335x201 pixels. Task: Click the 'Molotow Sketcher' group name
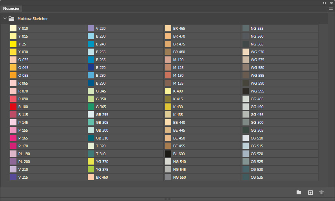pos(33,18)
